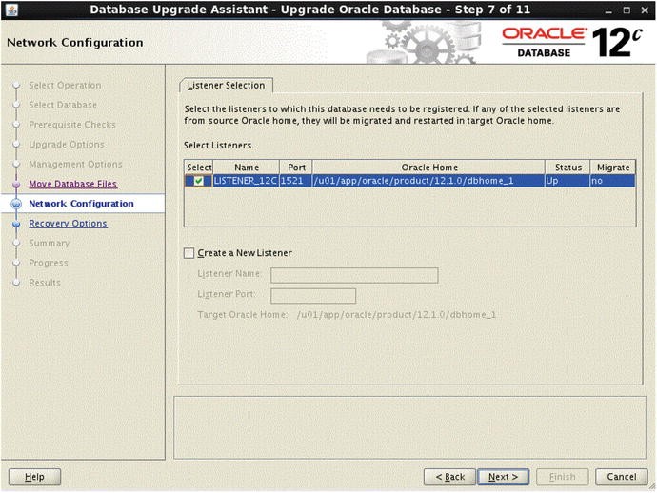Select the LISTENER_12C name cell
Screen dimensions: 657x493
[x=247, y=181]
